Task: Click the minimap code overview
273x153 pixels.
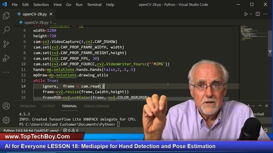Action: (254, 33)
